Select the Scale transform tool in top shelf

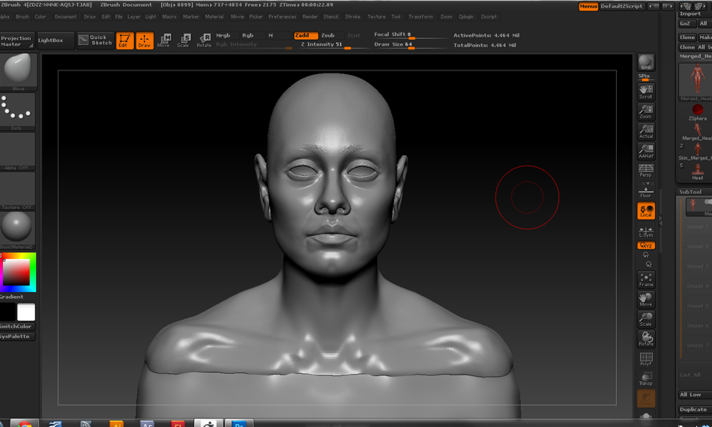tap(184, 40)
